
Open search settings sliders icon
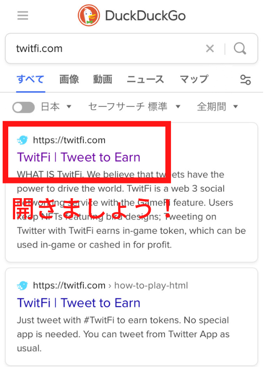[245, 80]
